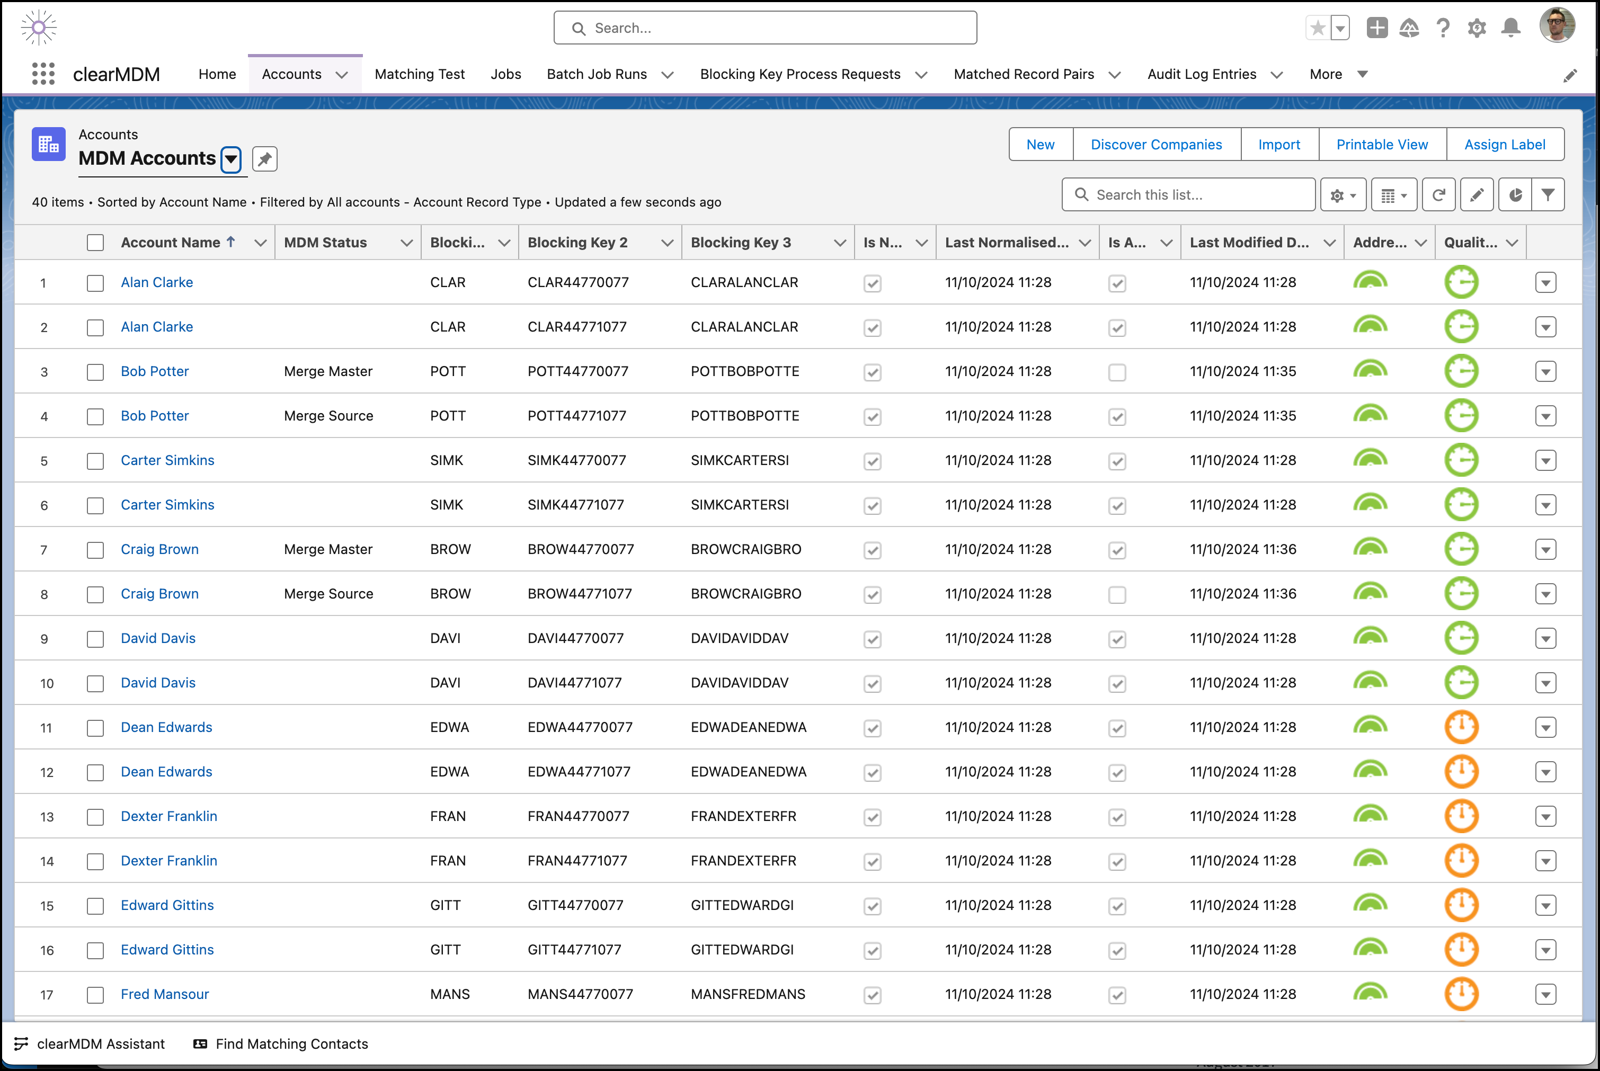Open the Help question mark icon
Viewport: 1600px width, 1071px height.
tap(1443, 28)
